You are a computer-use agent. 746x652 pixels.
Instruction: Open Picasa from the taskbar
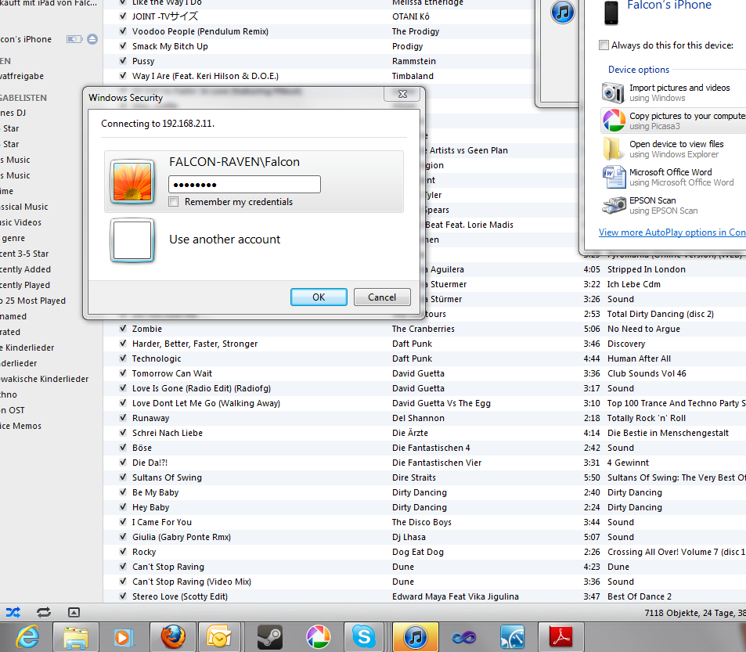pyautogui.click(x=319, y=637)
